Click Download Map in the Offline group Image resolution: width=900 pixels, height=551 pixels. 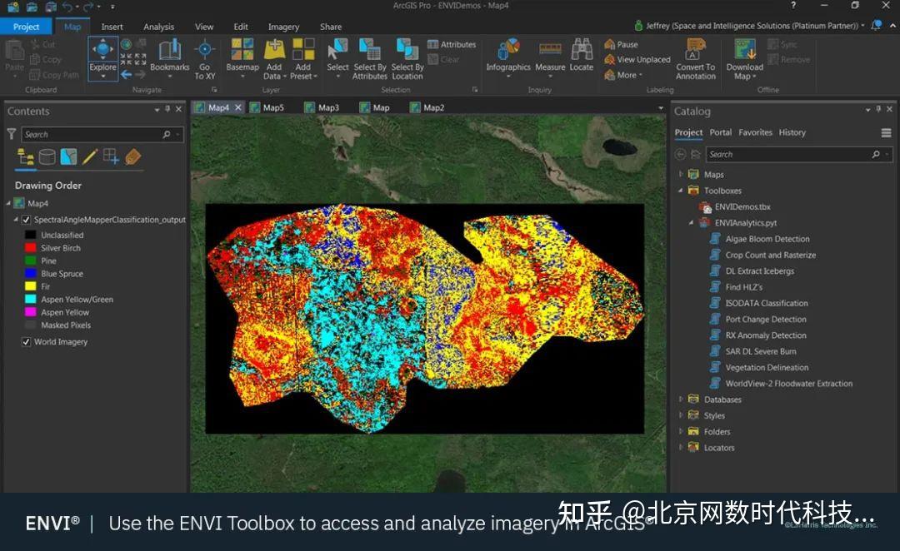tap(744, 58)
